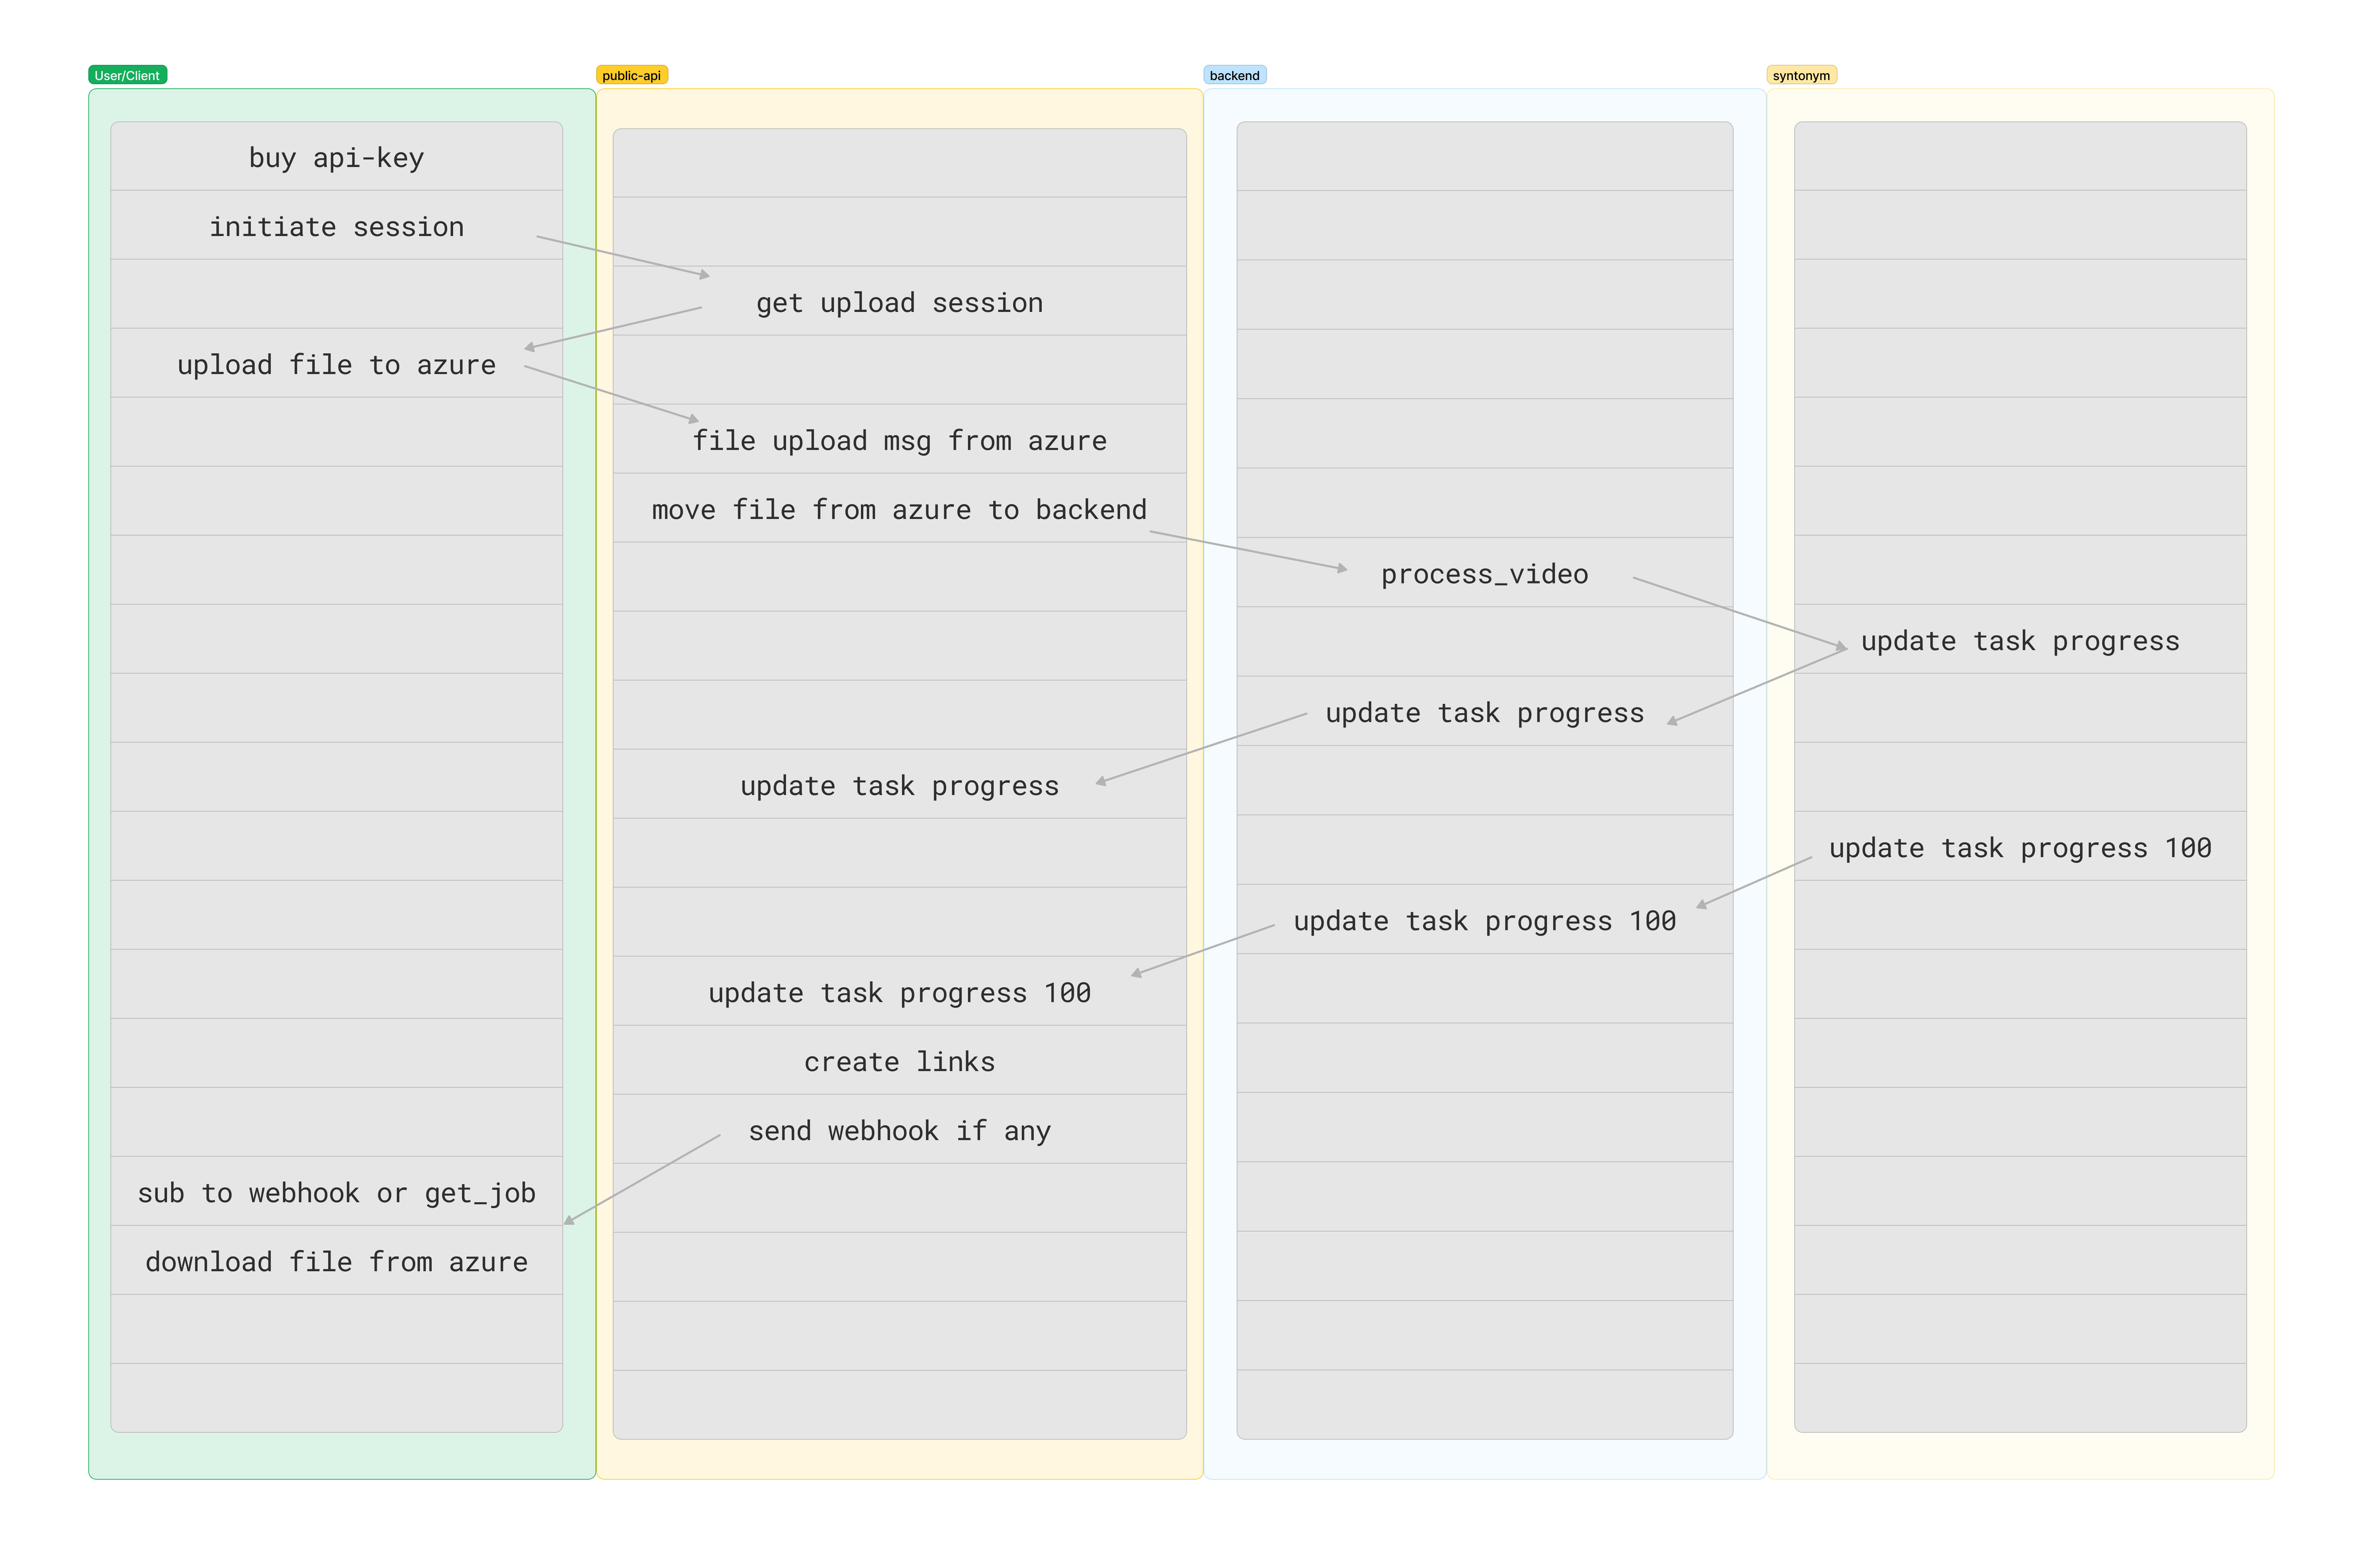2363x1568 pixels.
Task: Select the upload file to azure step
Action: pos(336,364)
